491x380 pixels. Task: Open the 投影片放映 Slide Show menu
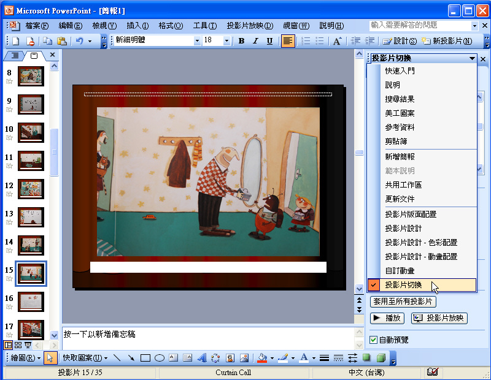point(250,26)
